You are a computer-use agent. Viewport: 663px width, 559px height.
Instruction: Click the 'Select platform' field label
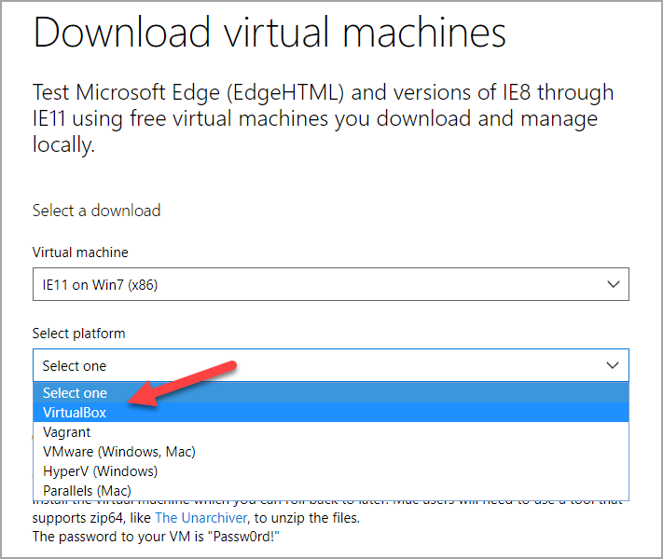[x=78, y=334]
